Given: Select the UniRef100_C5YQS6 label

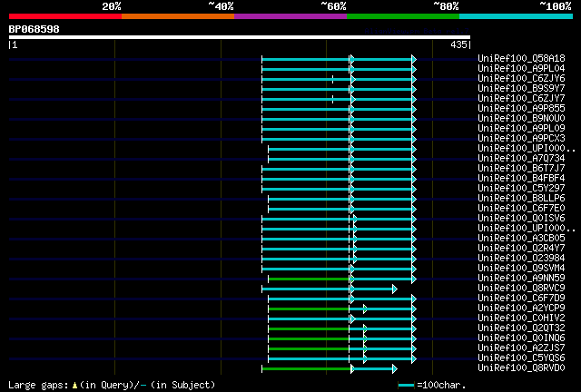Looking at the screenshot, I should pos(521,358).
